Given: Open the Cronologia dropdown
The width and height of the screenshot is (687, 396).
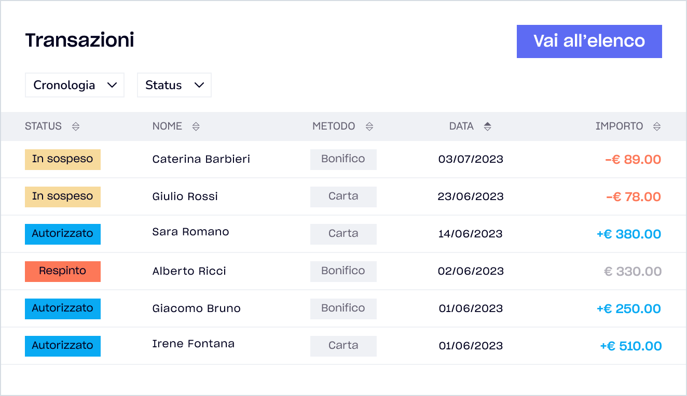Looking at the screenshot, I should pyautogui.click(x=75, y=85).
